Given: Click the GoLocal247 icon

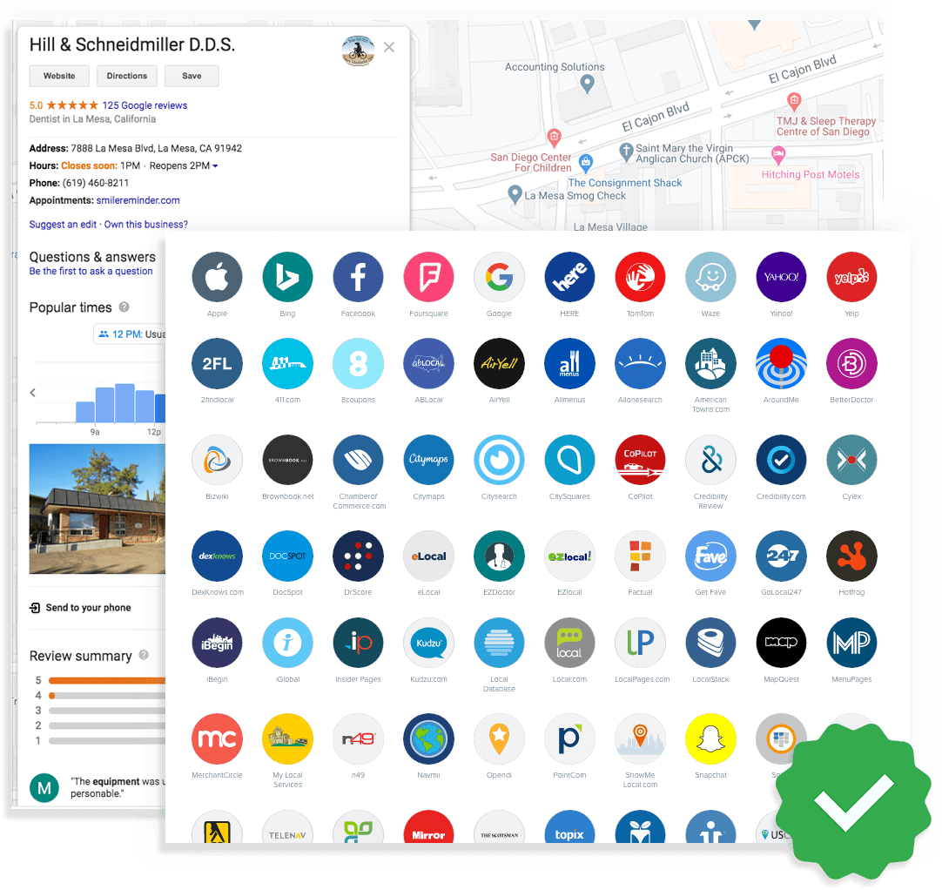Looking at the screenshot, I should click(x=781, y=556).
